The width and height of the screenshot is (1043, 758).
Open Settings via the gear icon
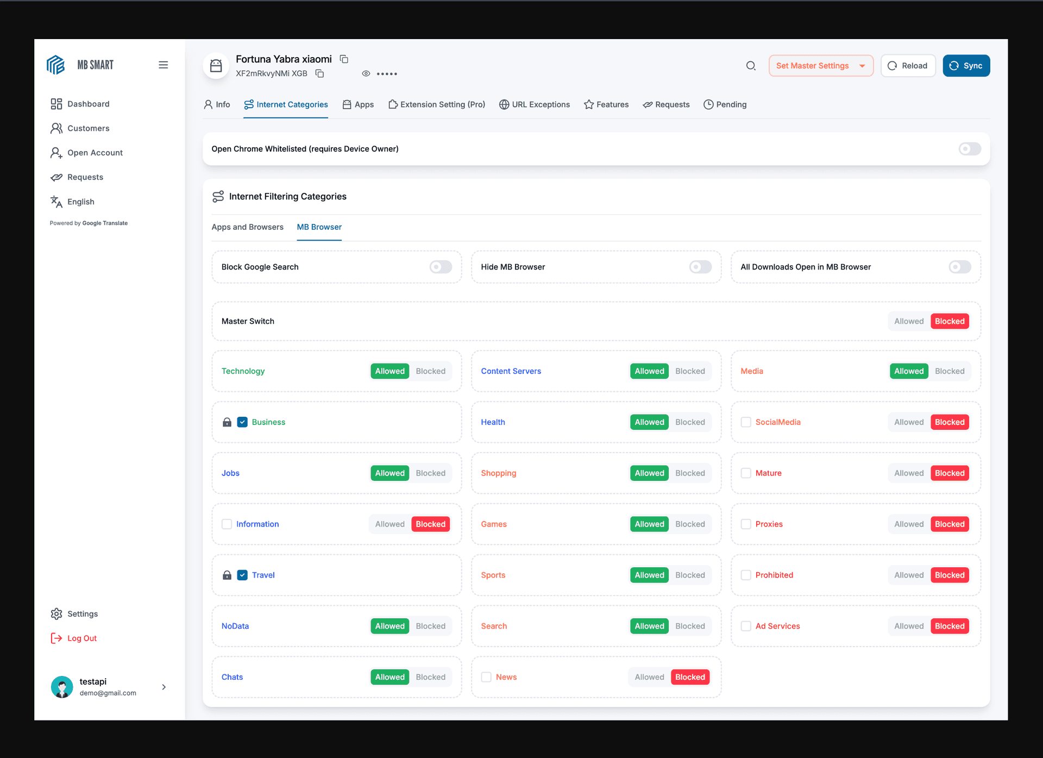pyautogui.click(x=56, y=613)
